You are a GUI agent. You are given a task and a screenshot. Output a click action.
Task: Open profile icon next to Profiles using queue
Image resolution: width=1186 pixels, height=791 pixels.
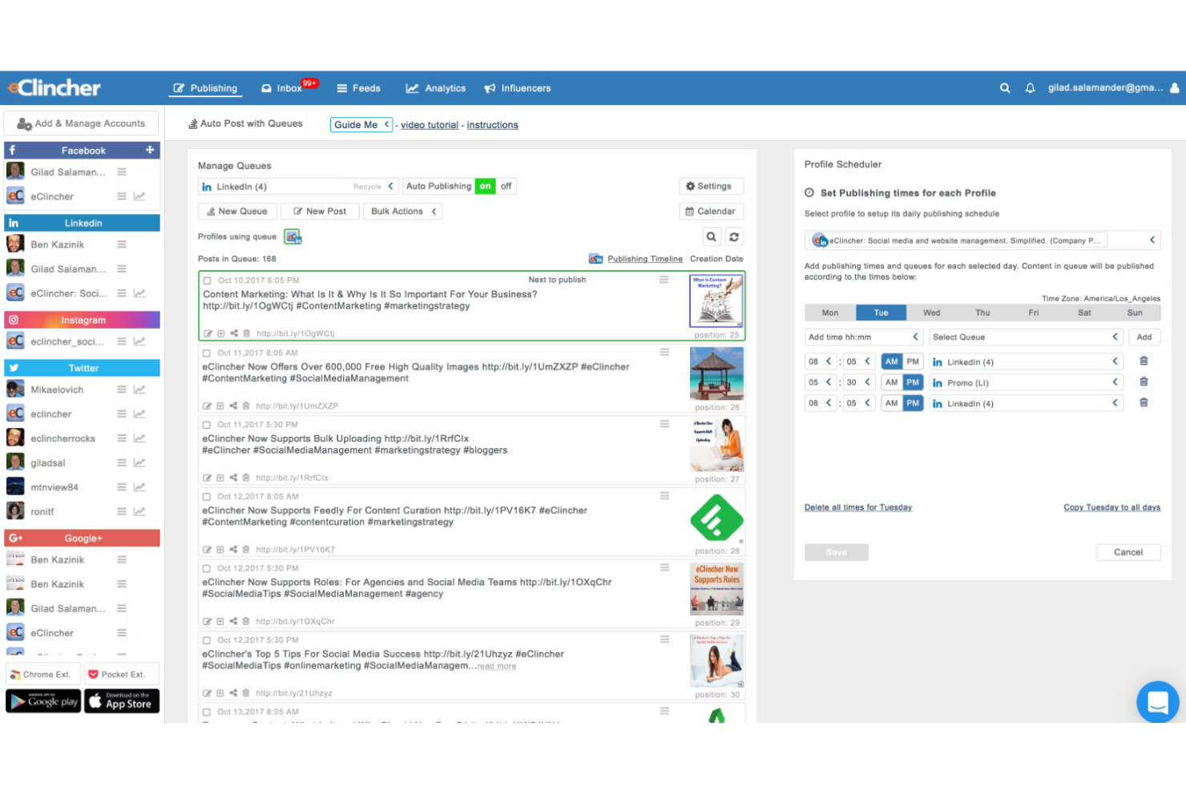point(292,236)
